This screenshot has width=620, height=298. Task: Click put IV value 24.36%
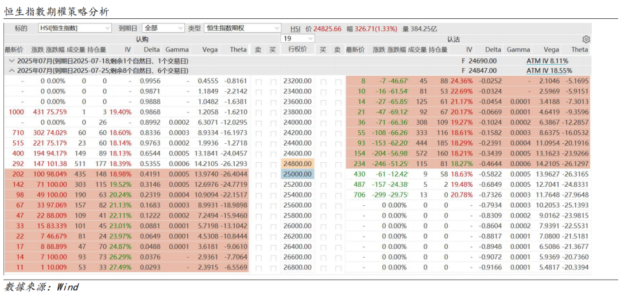tap(462, 81)
